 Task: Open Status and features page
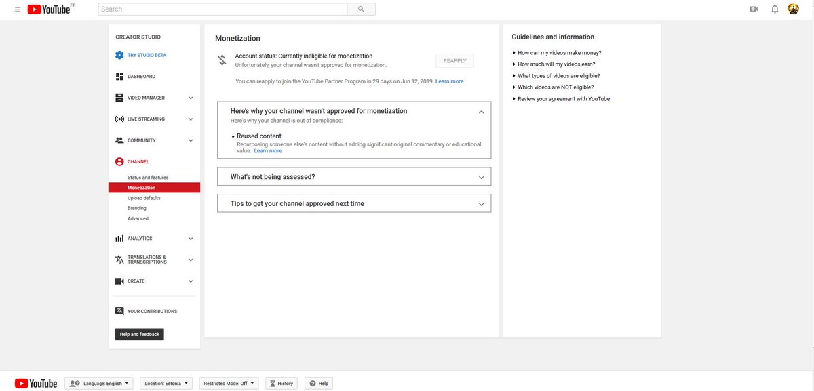coord(148,178)
